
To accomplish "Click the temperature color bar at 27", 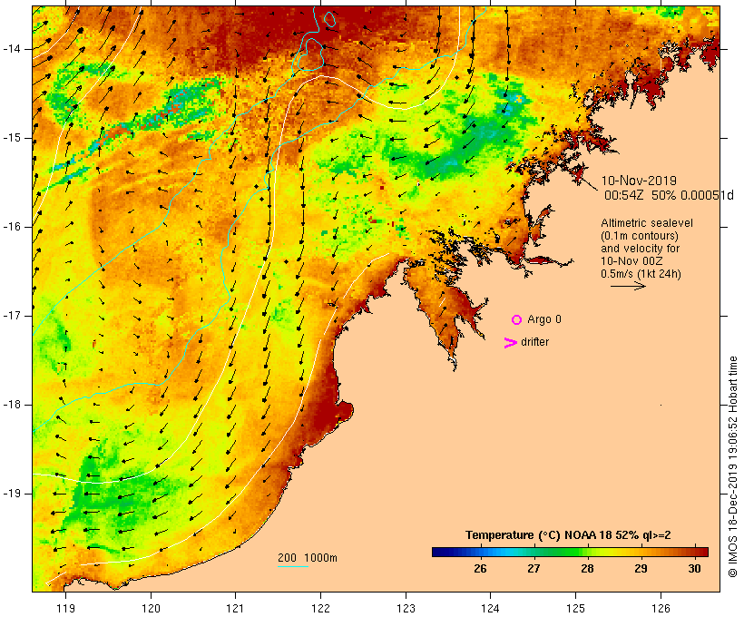I will pyautogui.click(x=534, y=552).
